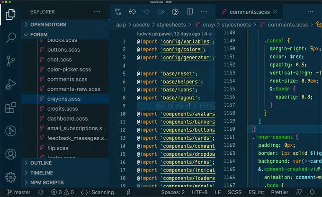Click the commit dot toolbar icon
Screen dimensions: 322x197
147,12
